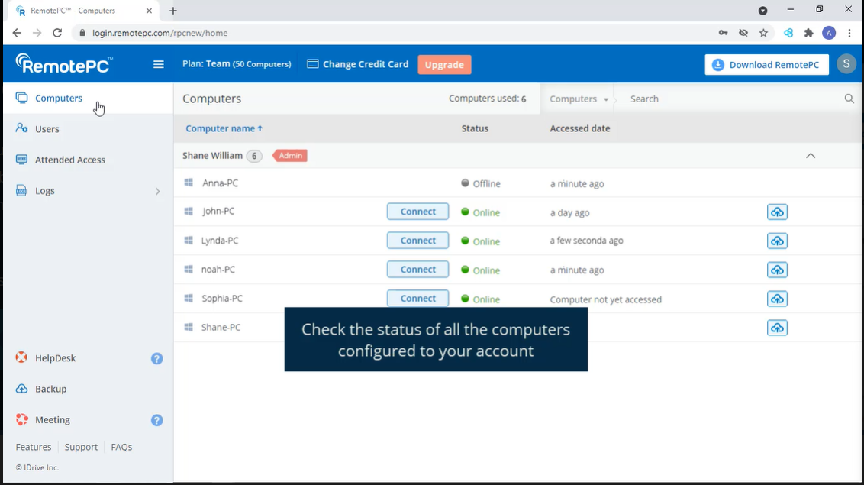
Task: Click the Windows icon beside noah-PC
Action: pos(189,269)
